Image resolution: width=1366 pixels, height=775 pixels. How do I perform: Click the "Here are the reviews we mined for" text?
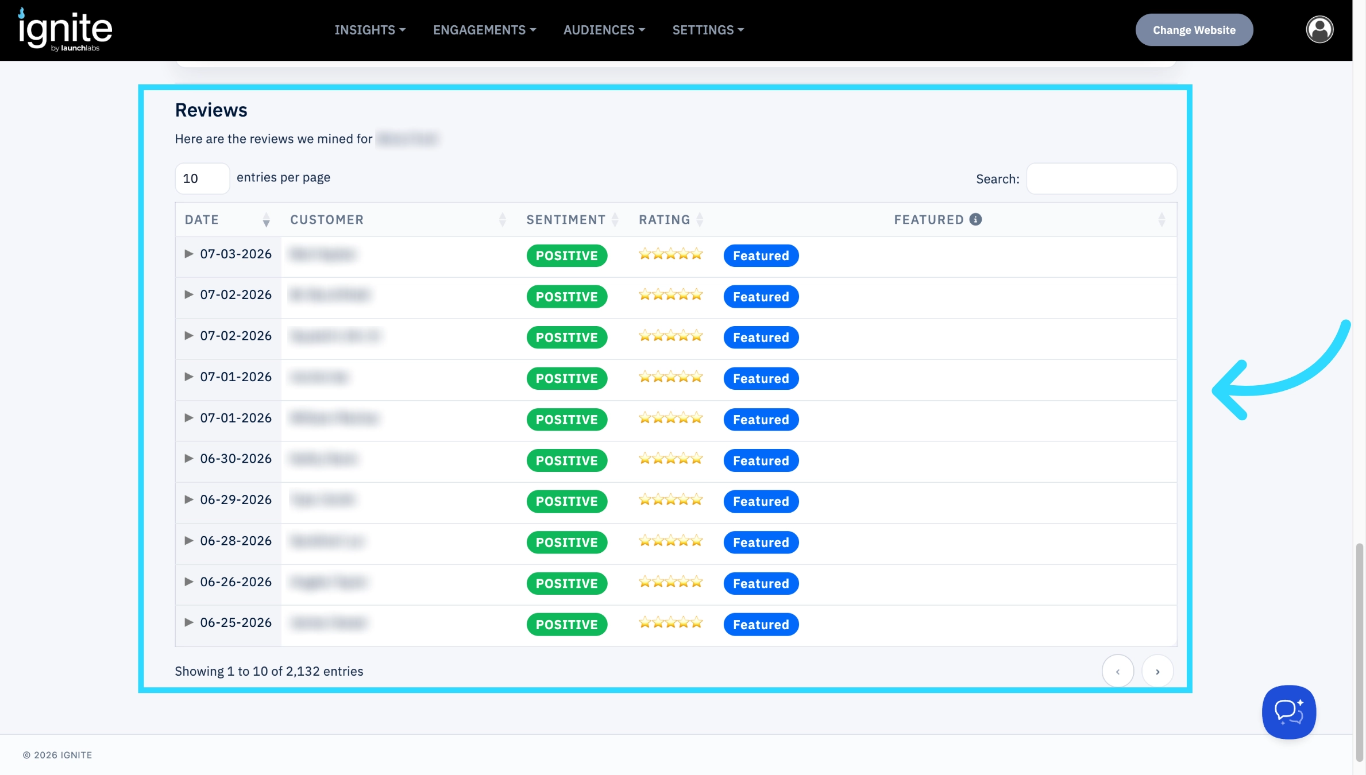click(x=273, y=139)
